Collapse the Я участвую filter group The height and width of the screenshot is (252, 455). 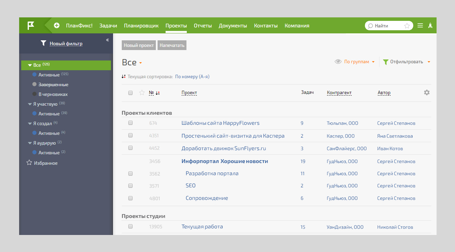point(30,104)
